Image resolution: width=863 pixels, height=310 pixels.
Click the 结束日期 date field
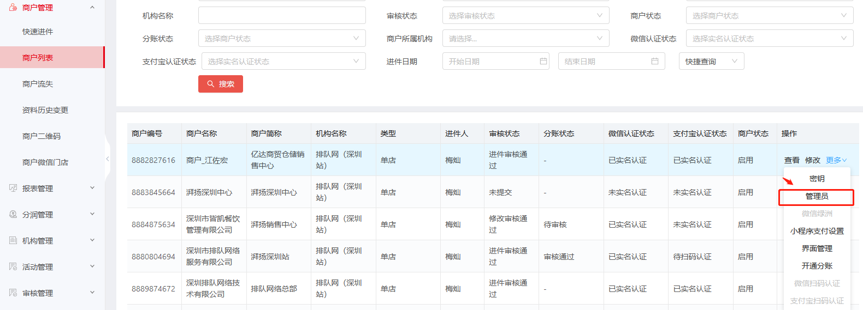pyautogui.click(x=611, y=61)
